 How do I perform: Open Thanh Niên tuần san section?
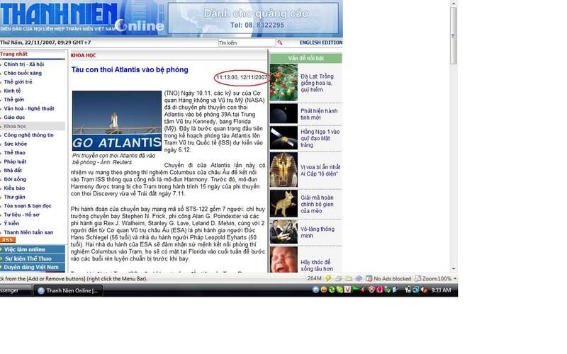(x=28, y=232)
